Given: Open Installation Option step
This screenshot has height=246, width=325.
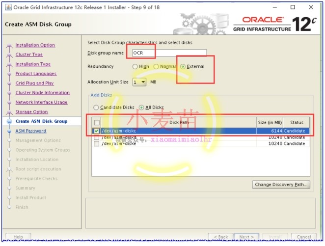Looking at the screenshot, I should pos(35,45).
